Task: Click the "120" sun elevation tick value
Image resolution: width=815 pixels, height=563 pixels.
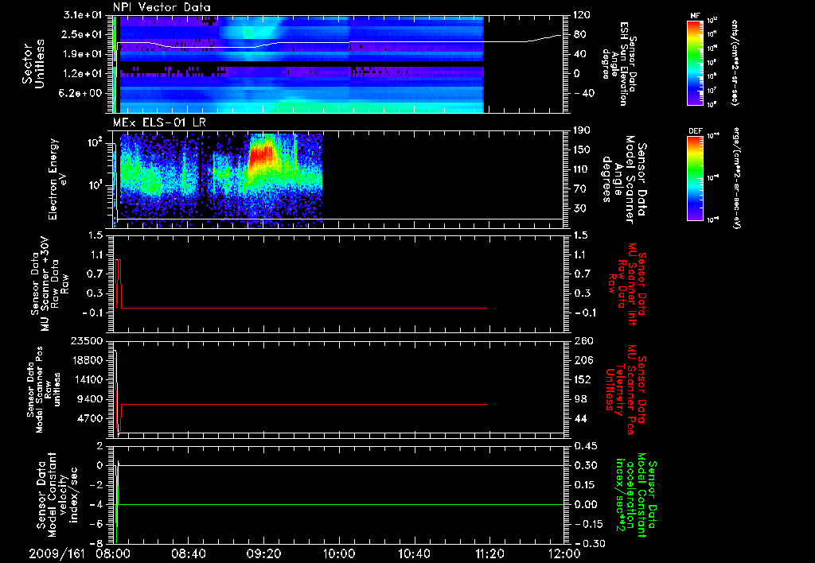Action: [582, 15]
